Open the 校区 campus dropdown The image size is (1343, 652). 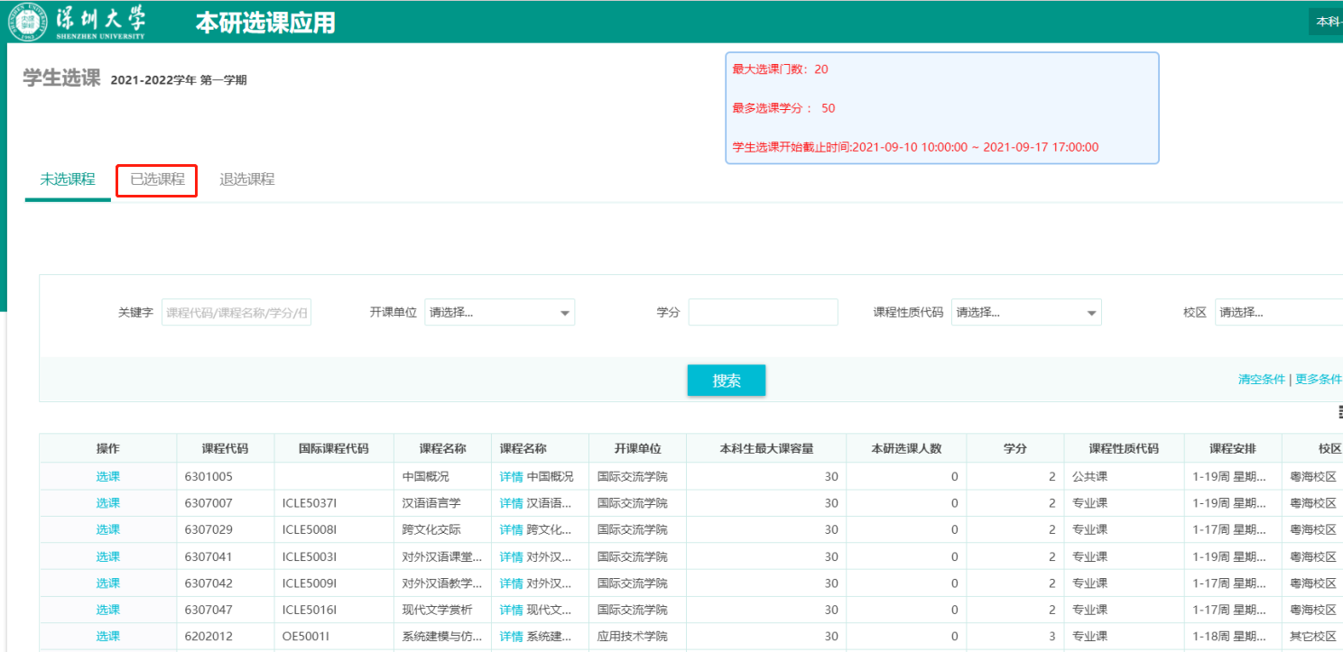pos(1278,313)
